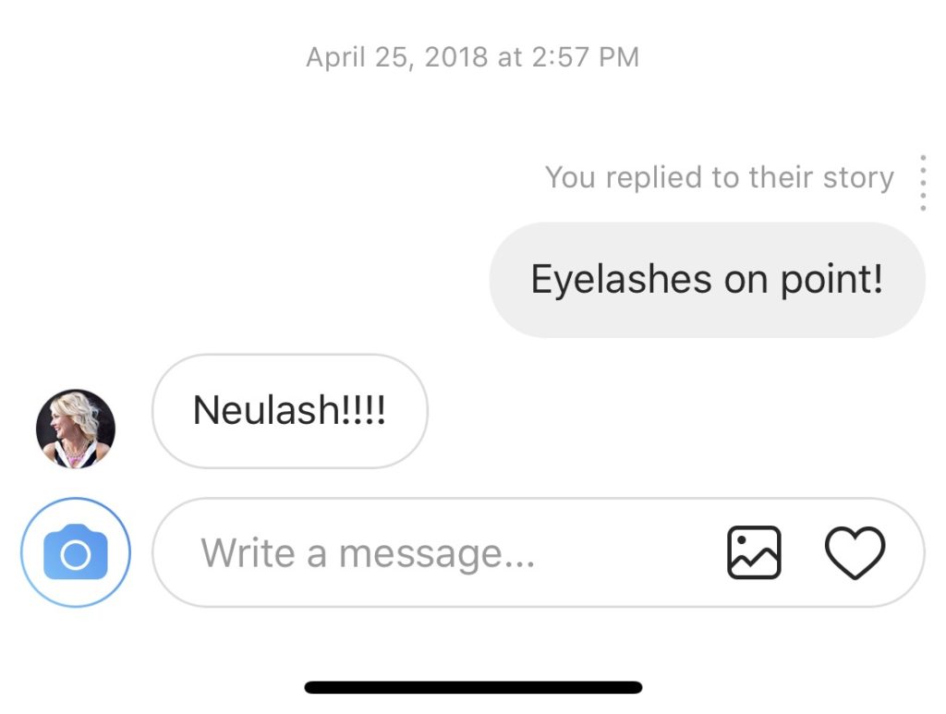Send a heart like

click(x=855, y=552)
